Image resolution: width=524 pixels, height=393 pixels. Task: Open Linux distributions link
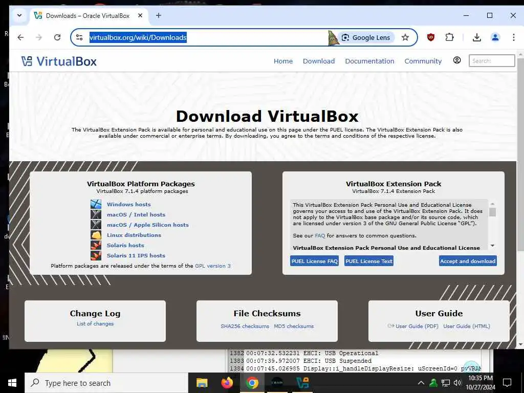coord(134,235)
